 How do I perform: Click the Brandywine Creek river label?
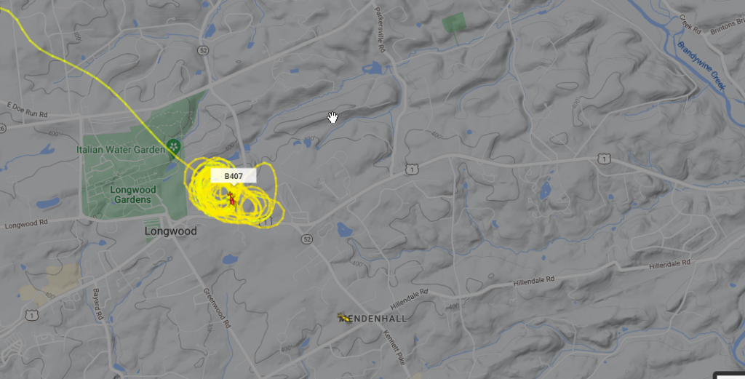click(x=702, y=66)
